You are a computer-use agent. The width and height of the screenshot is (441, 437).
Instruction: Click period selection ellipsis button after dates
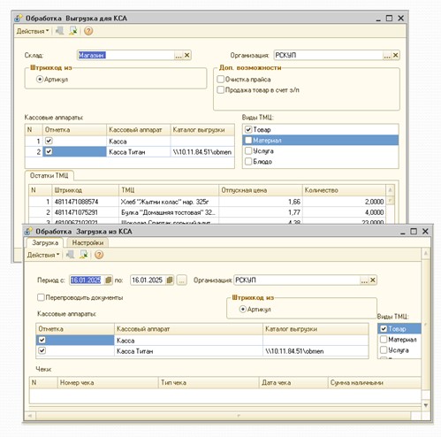click(182, 280)
